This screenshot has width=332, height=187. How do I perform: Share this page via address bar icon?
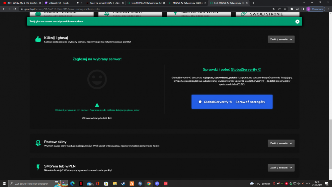coord(279,9)
